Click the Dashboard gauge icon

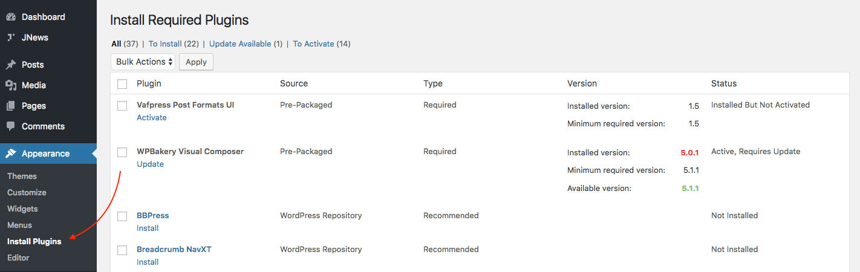(11, 17)
